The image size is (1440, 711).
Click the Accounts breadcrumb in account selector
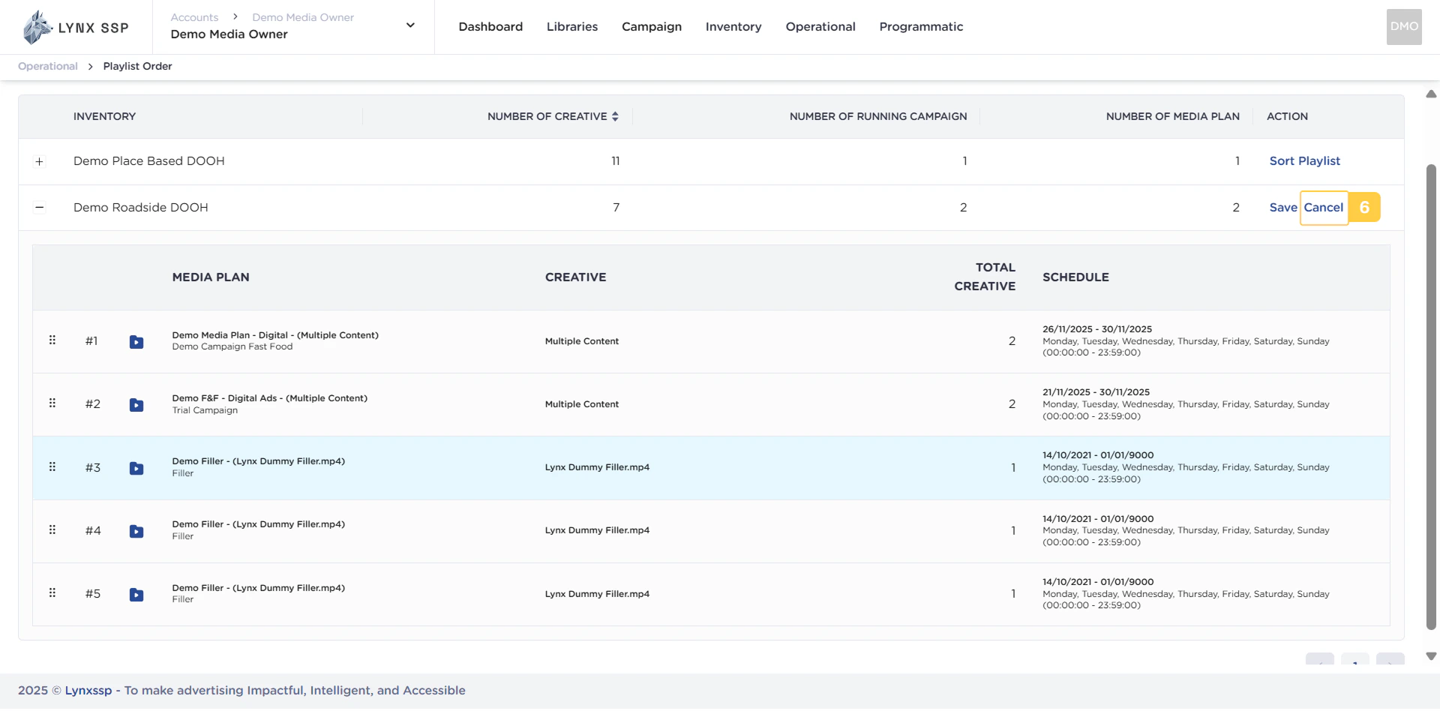pyautogui.click(x=194, y=17)
